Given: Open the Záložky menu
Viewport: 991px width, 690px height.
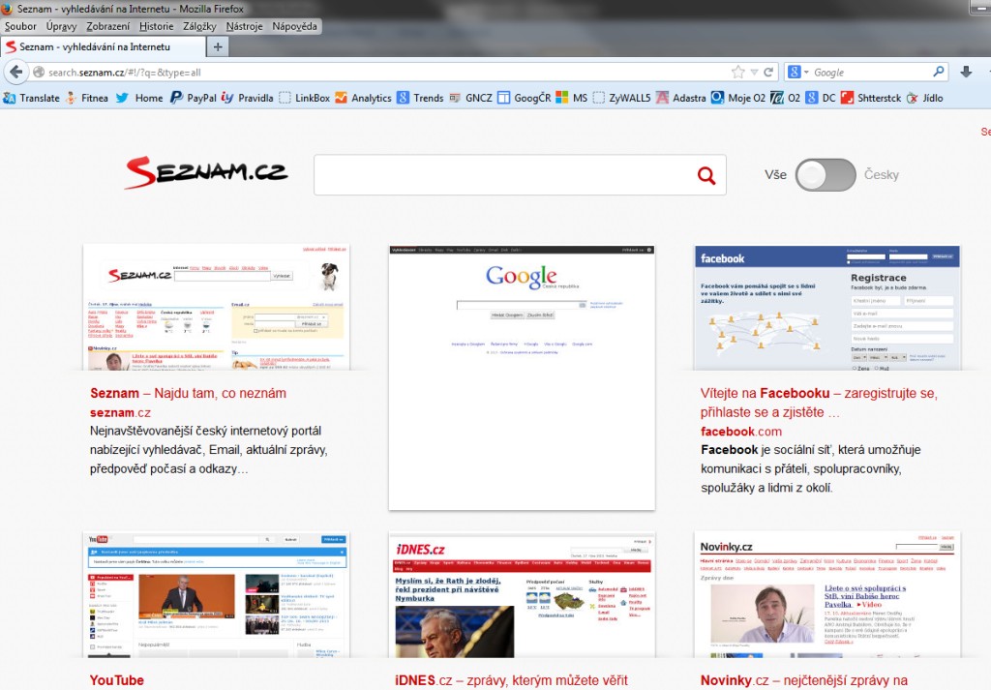Looking at the screenshot, I should click(x=199, y=26).
